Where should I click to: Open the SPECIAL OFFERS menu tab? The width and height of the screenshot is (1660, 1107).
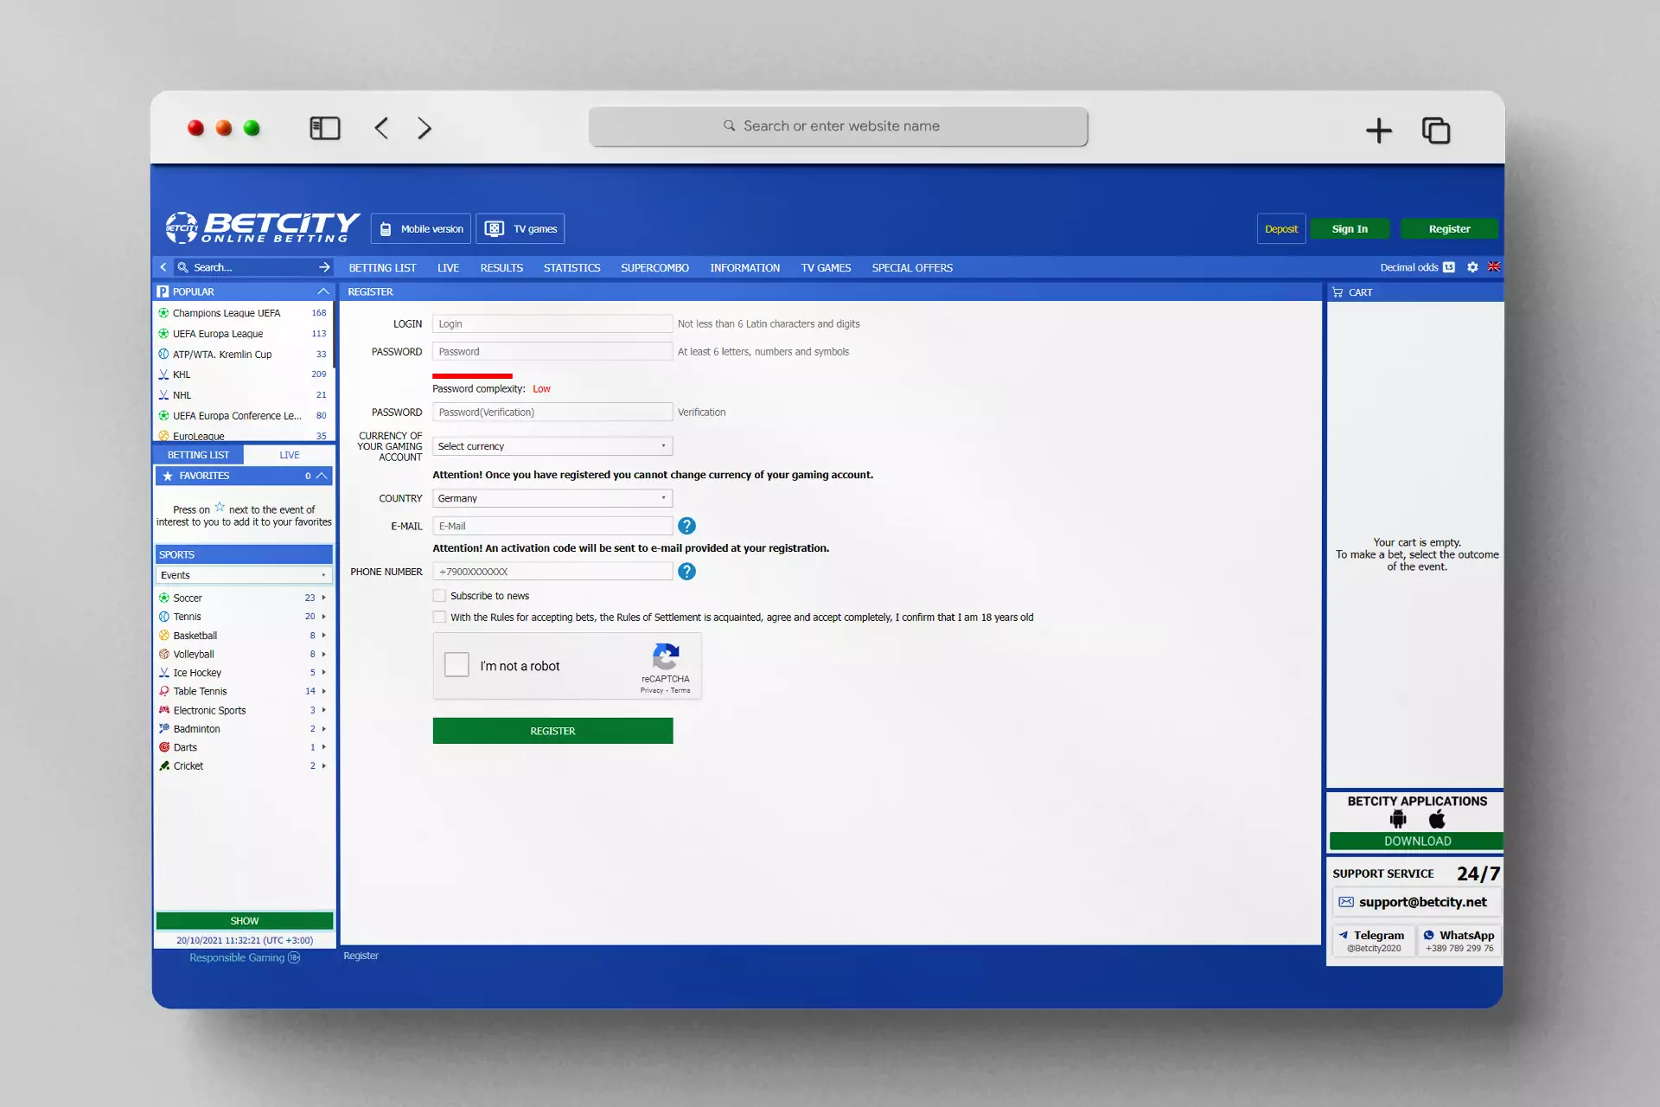coord(913,268)
